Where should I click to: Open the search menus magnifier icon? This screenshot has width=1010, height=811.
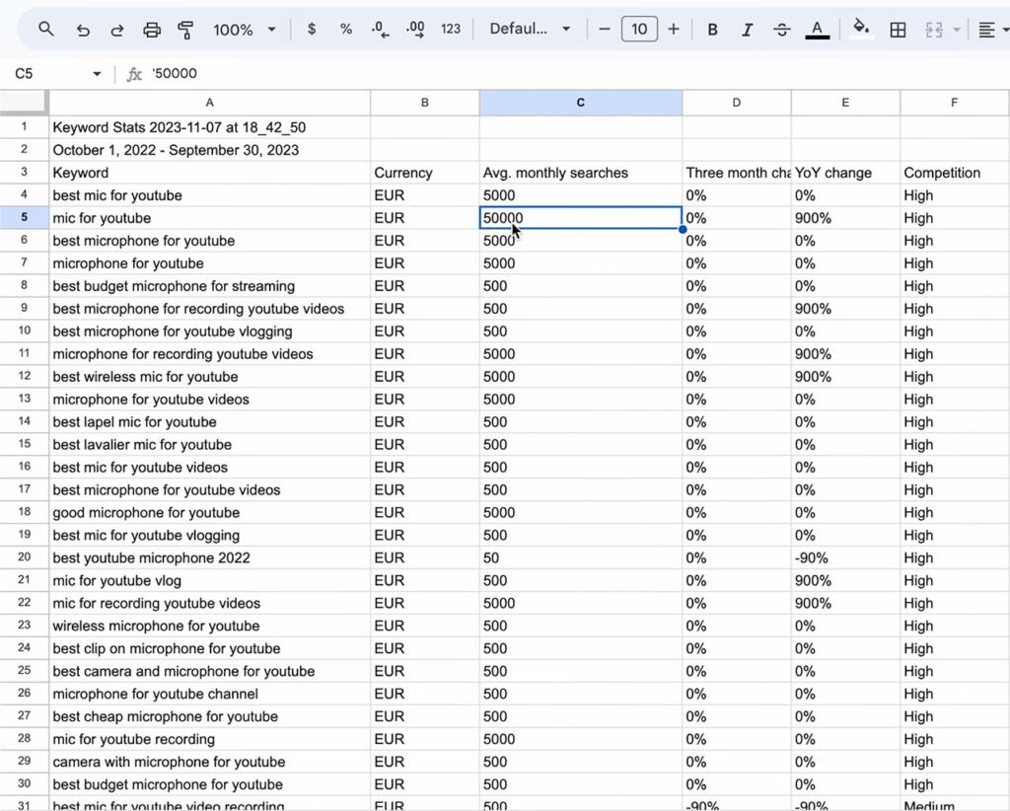[x=45, y=29]
